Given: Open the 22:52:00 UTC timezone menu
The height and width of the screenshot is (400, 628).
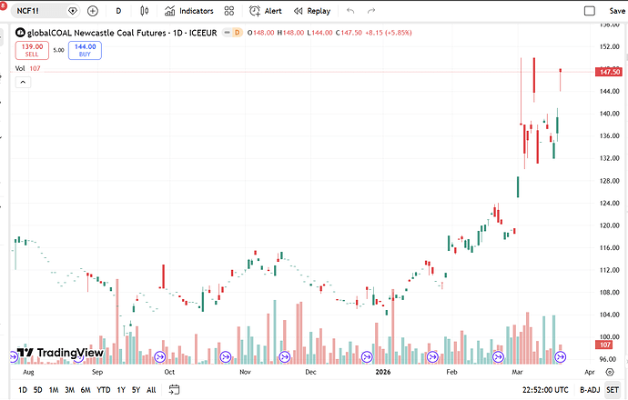Looking at the screenshot, I should tap(545, 390).
